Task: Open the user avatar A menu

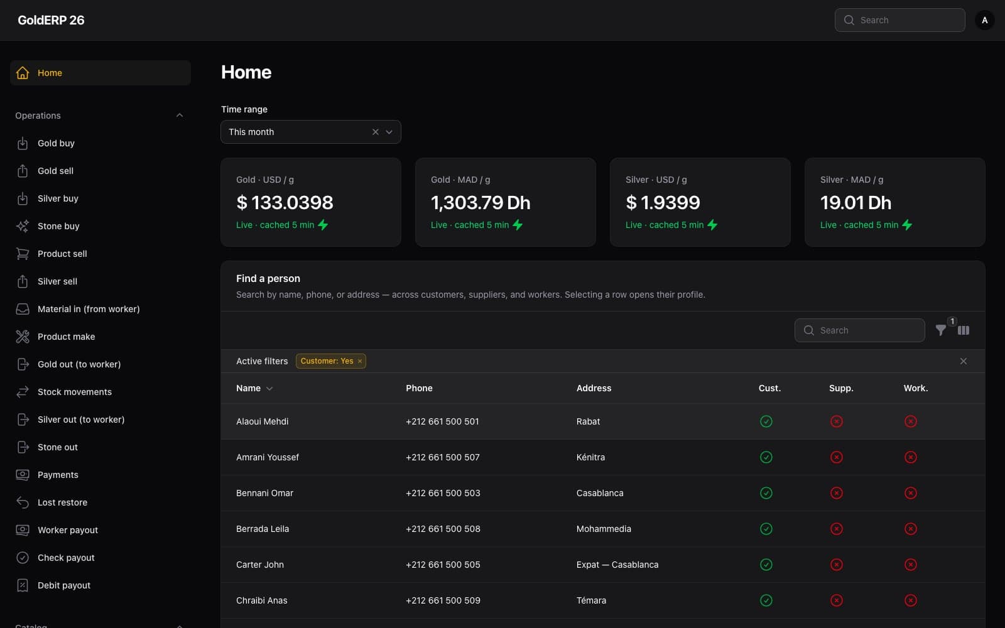Action: tap(984, 20)
